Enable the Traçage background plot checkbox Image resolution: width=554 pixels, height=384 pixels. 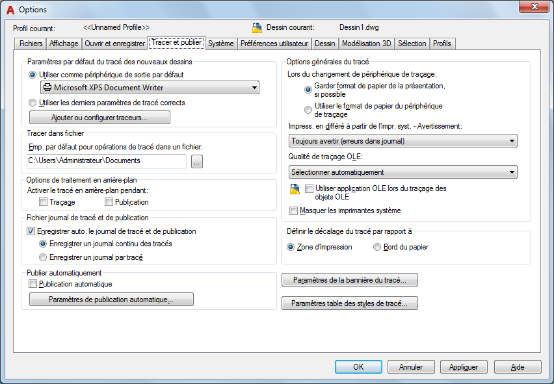pos(44,202)
